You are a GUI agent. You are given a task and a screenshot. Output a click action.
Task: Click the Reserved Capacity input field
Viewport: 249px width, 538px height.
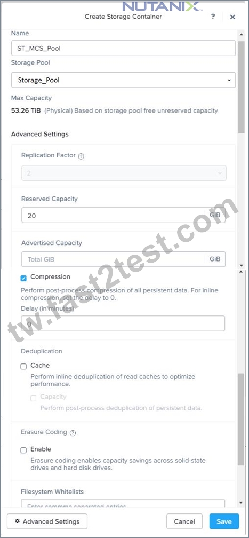pos(113,215)
